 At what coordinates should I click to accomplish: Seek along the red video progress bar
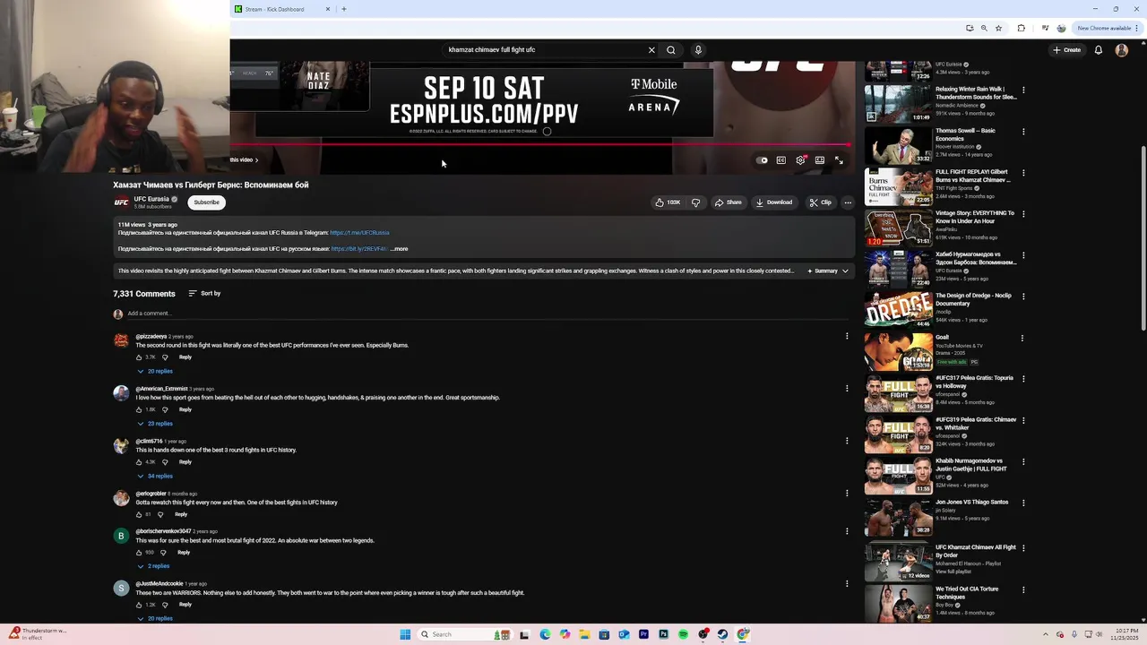540,143
